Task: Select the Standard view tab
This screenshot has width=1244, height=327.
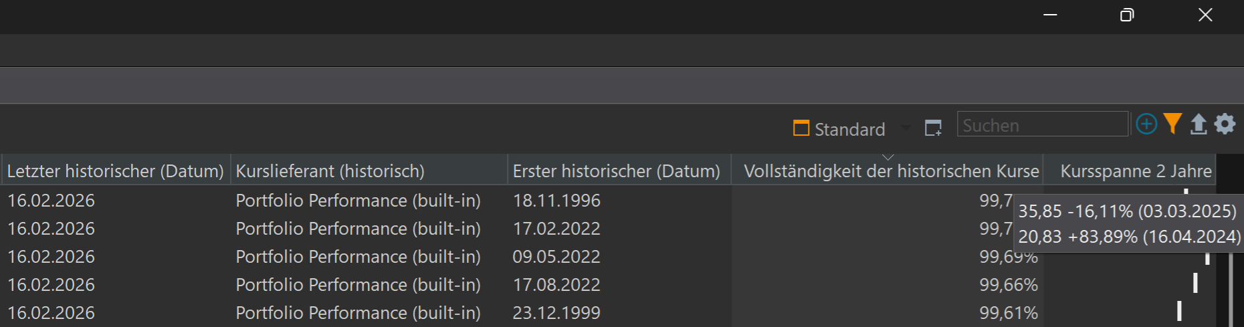Action: (x=849, y=129)
